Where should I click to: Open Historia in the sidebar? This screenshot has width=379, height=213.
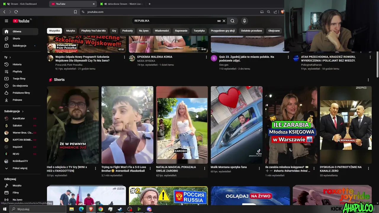[20, 64]
